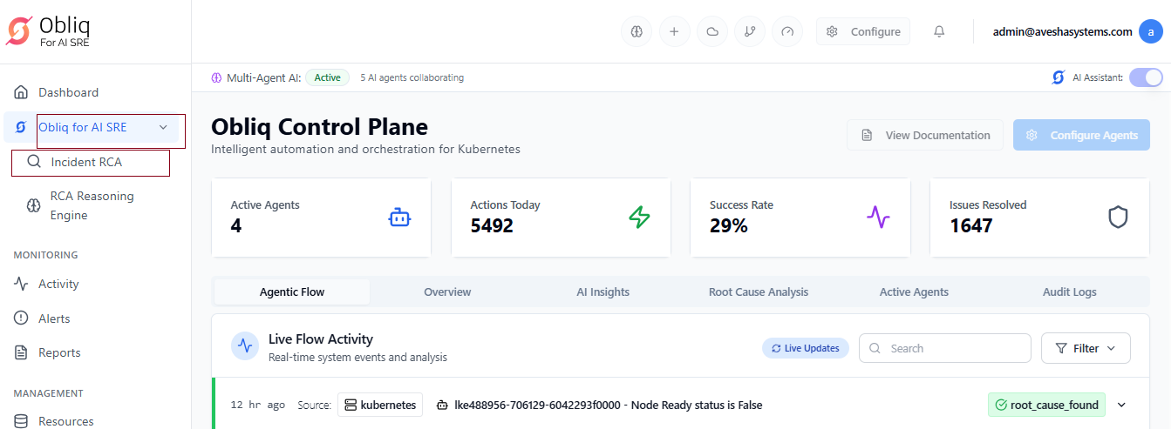Switch to the AI Insights tab
Image resolution: width=1171 pixels, height=429 pixels.
click(x=603, y=292)
